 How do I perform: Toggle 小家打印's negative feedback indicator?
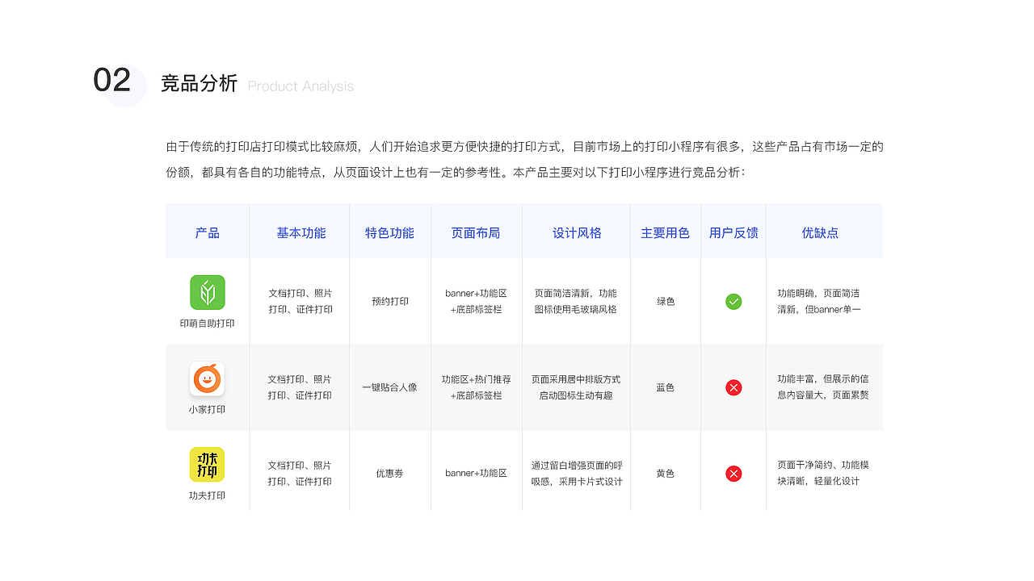733,387
